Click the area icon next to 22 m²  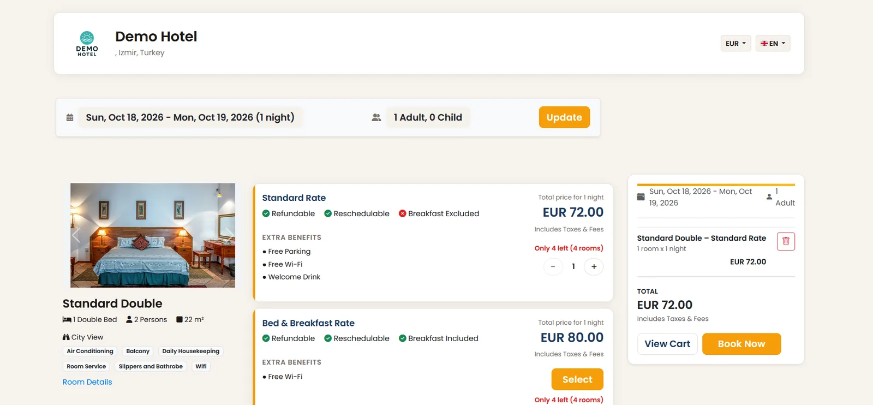pos(180,319)
